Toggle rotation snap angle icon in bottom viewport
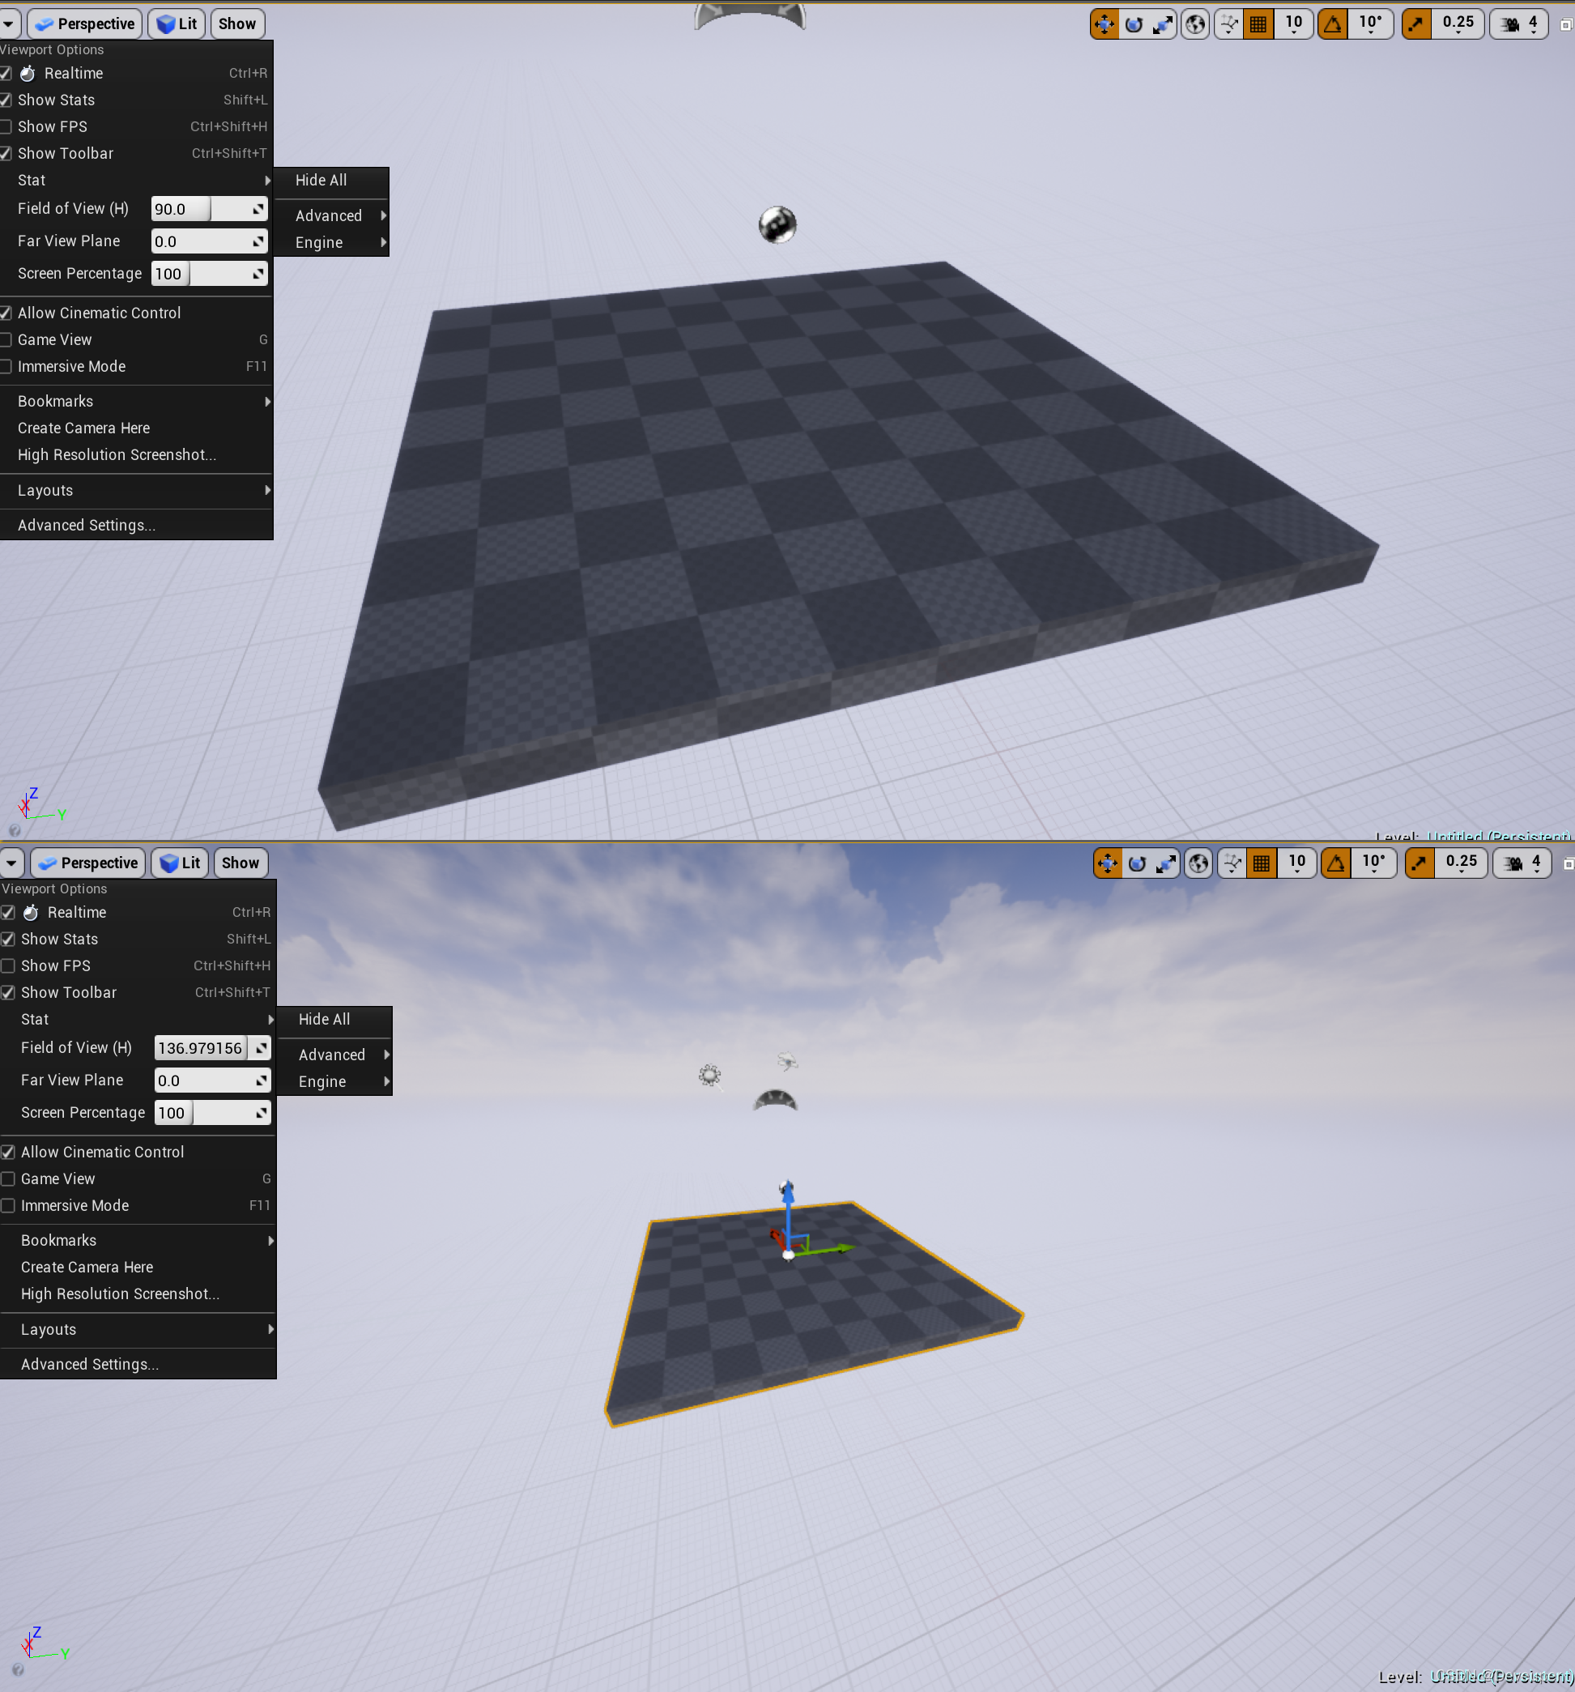The image size is (1575, 1692). pyautogui.click(x=1336, y=863)
